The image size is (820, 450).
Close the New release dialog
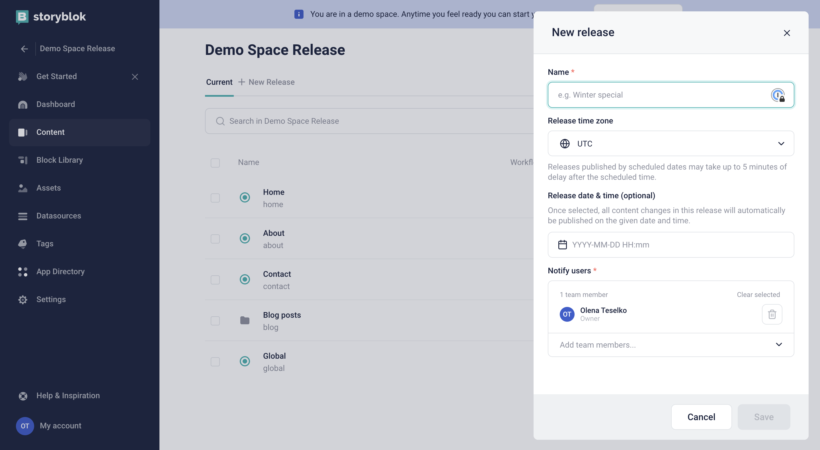787,33
